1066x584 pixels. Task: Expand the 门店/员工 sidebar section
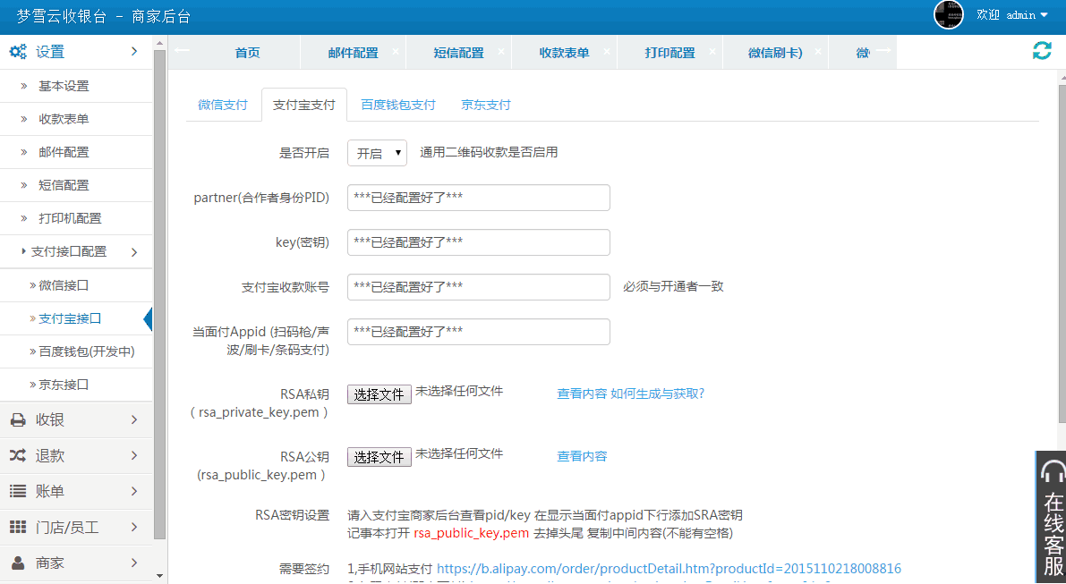(76, 527)
